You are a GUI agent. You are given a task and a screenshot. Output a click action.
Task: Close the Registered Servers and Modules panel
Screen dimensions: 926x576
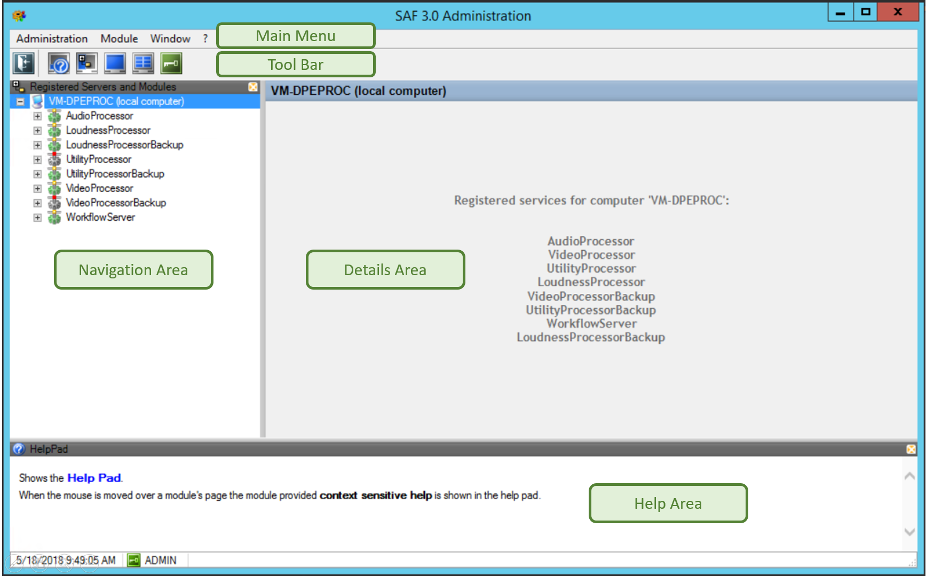pyautogui.click(x=253, y=87)
